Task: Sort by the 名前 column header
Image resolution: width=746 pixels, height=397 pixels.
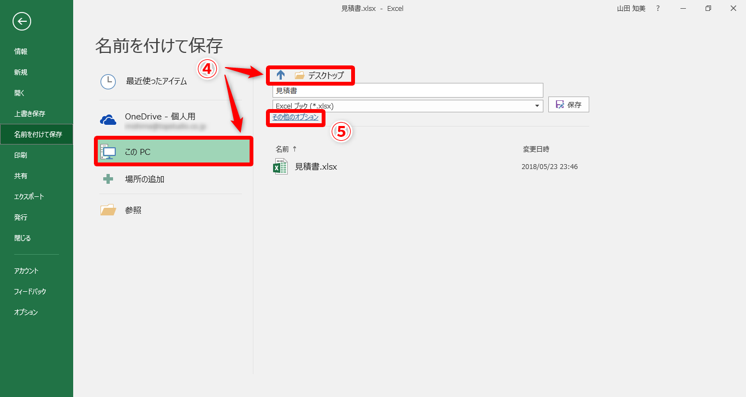Action: pos(282,149)
